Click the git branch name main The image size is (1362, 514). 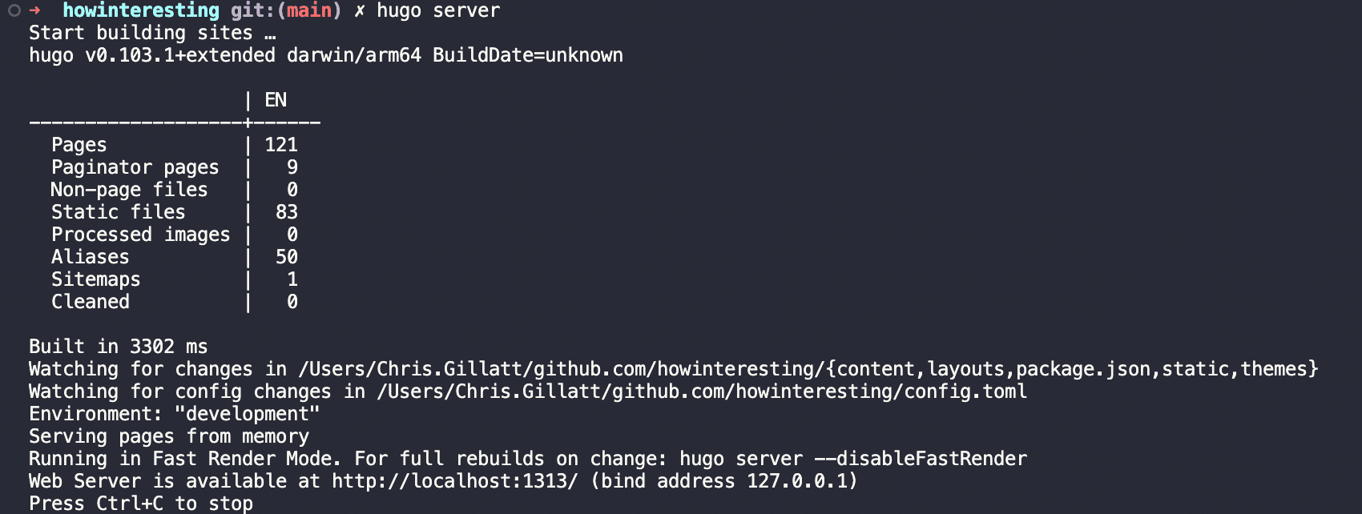tap(309, 10)
